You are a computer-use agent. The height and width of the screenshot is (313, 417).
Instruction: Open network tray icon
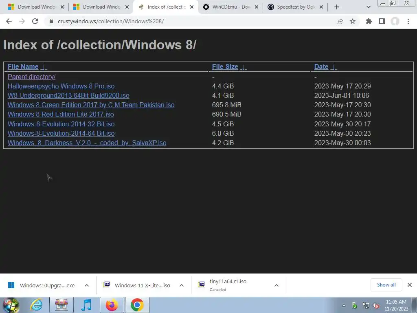click(366, 306)
